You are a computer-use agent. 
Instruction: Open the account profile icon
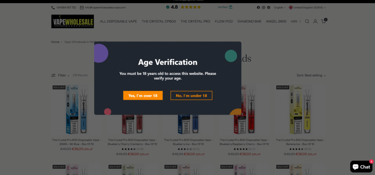pyautogui.click(x=315, y=22)
